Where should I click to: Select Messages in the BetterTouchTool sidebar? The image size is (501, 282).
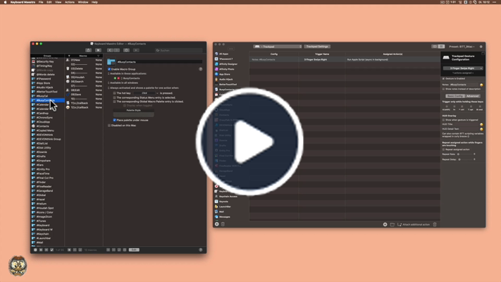pos(225,216)
